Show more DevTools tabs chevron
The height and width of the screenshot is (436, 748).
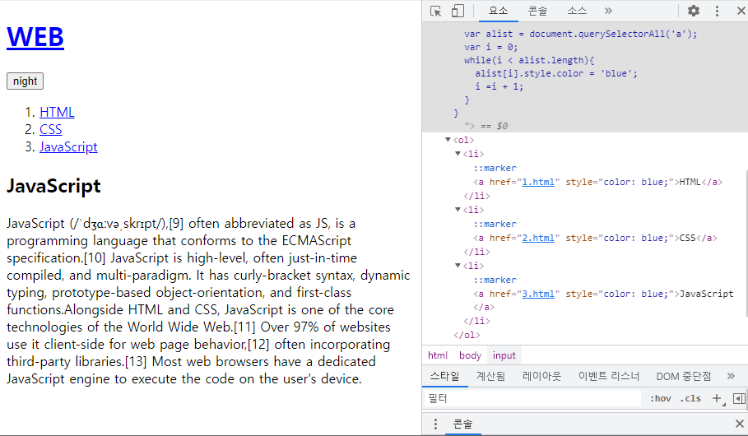point(608,11)
